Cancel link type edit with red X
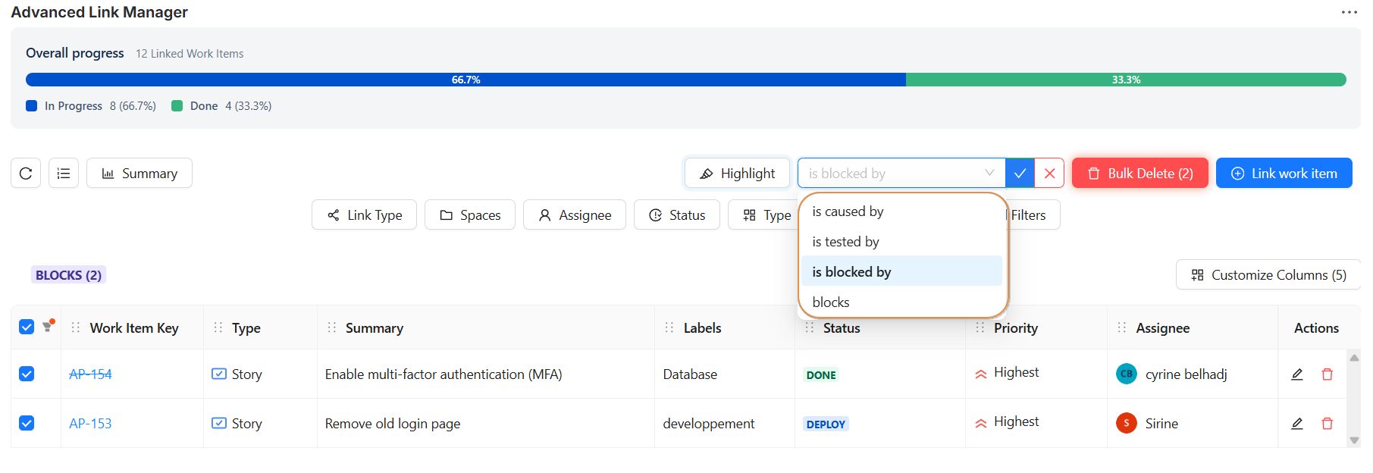The image size is (1373, 473). 1049,174
